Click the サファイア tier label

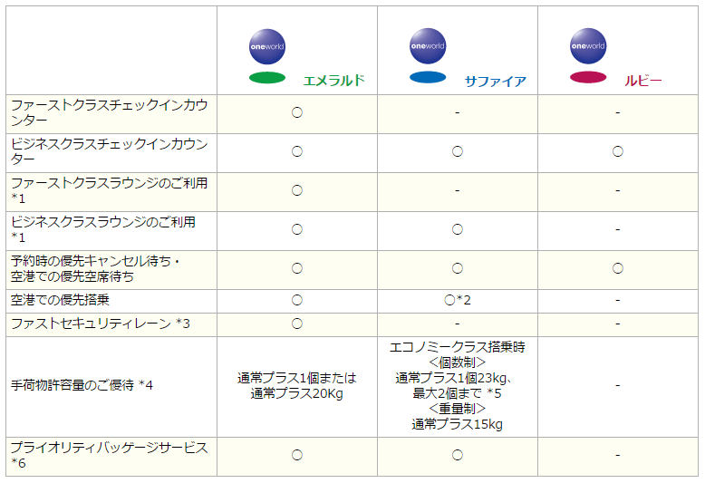495,81
